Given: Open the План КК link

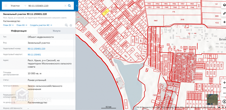Looking at the screenshot, I should 22,25.
